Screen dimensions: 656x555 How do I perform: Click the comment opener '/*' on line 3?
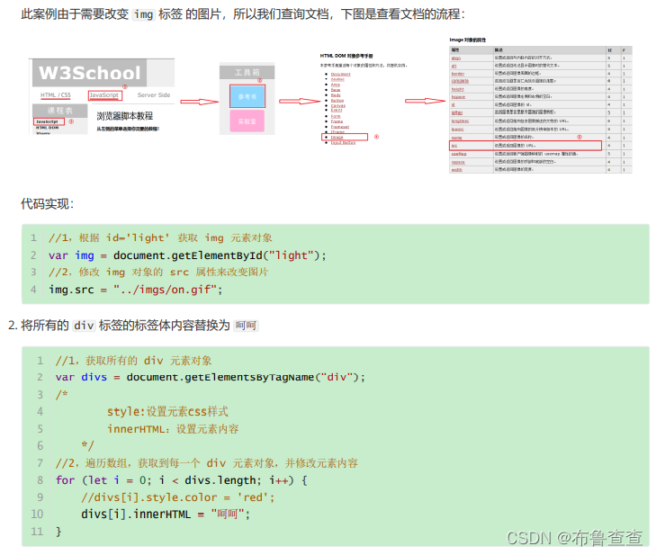click(x=62, y=394)
